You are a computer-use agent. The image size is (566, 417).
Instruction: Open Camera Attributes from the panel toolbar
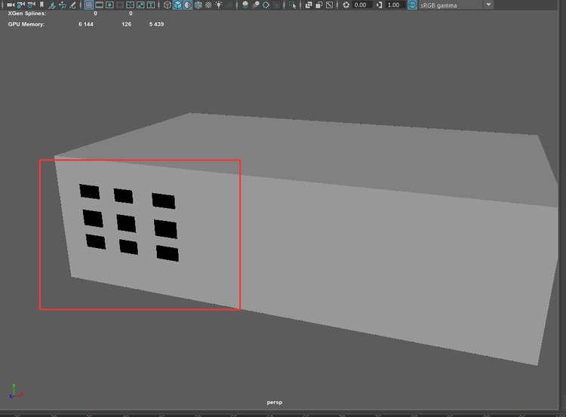pos(32,5)
